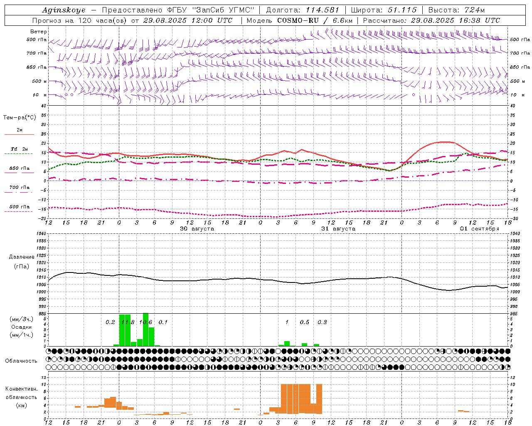Select the 'Широта: 51.115' latitude value

(384, 10)
